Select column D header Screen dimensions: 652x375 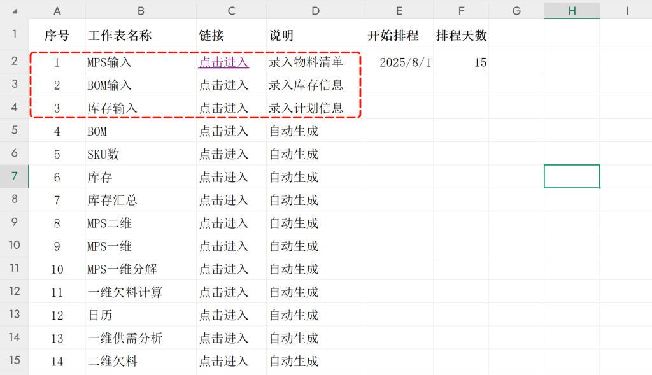316,11
